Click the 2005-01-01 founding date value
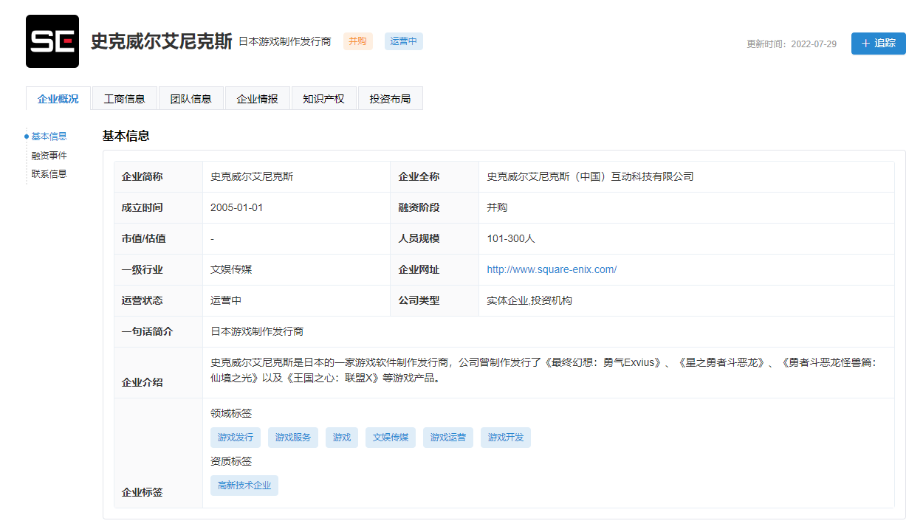Screen dimensions: 923x532 coord(237,207)
